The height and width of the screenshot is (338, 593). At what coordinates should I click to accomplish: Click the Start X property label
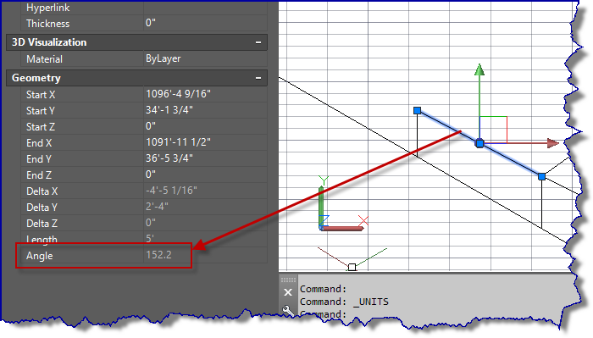click(41, 95)
